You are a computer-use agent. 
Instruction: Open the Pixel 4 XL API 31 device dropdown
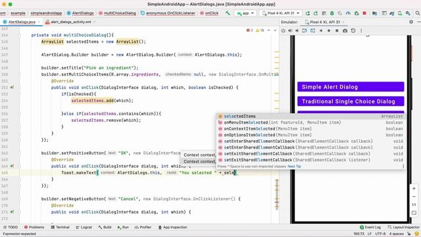click(281, 13)
